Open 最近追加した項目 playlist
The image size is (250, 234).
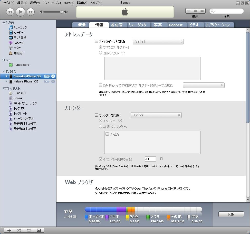coord(25,129)
